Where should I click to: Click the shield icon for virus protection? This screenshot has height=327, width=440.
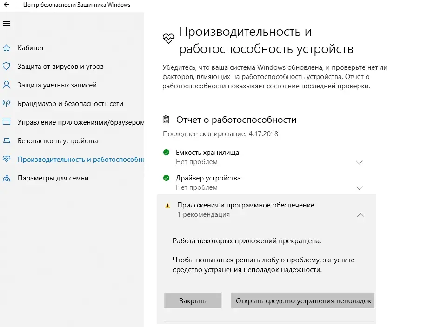[x=7, y=67]
